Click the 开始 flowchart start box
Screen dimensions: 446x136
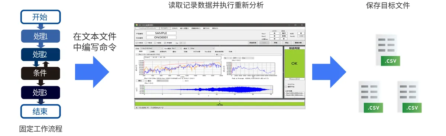[40, 17]
